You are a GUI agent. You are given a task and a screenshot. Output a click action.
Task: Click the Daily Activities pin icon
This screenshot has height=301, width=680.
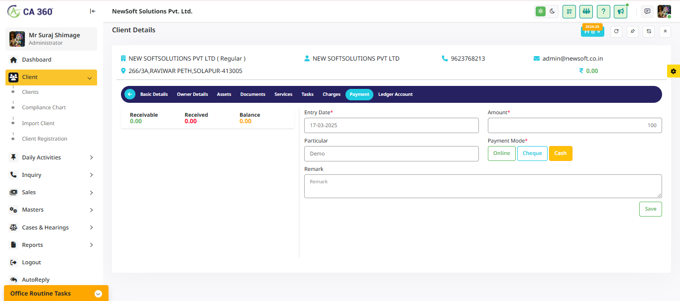(x=13, y=157)
